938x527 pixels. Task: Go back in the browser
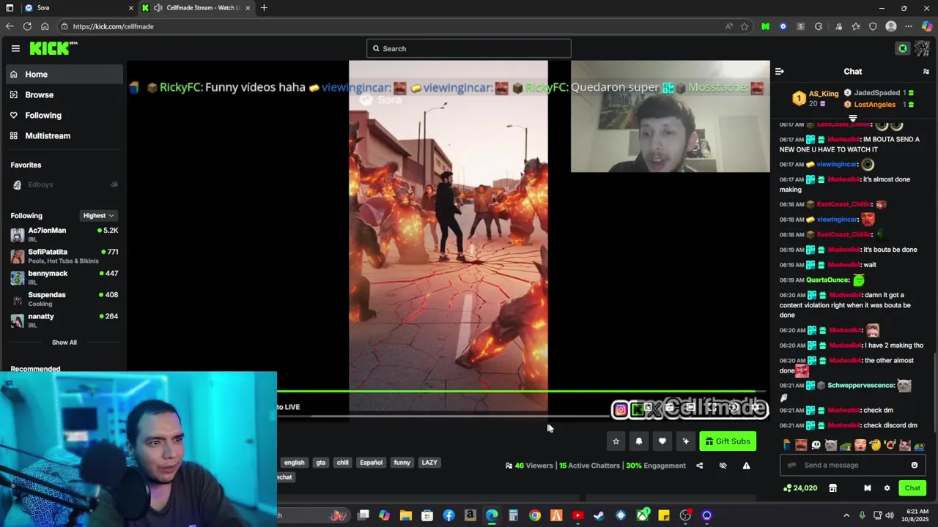(x=10, y=26)
